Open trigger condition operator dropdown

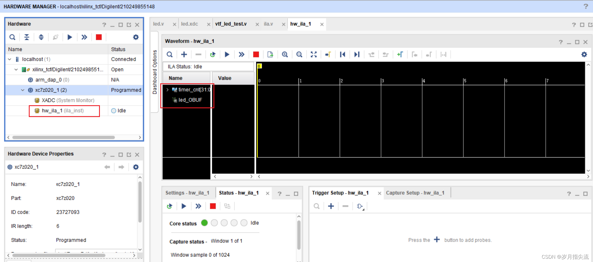(x=360, y=206)
